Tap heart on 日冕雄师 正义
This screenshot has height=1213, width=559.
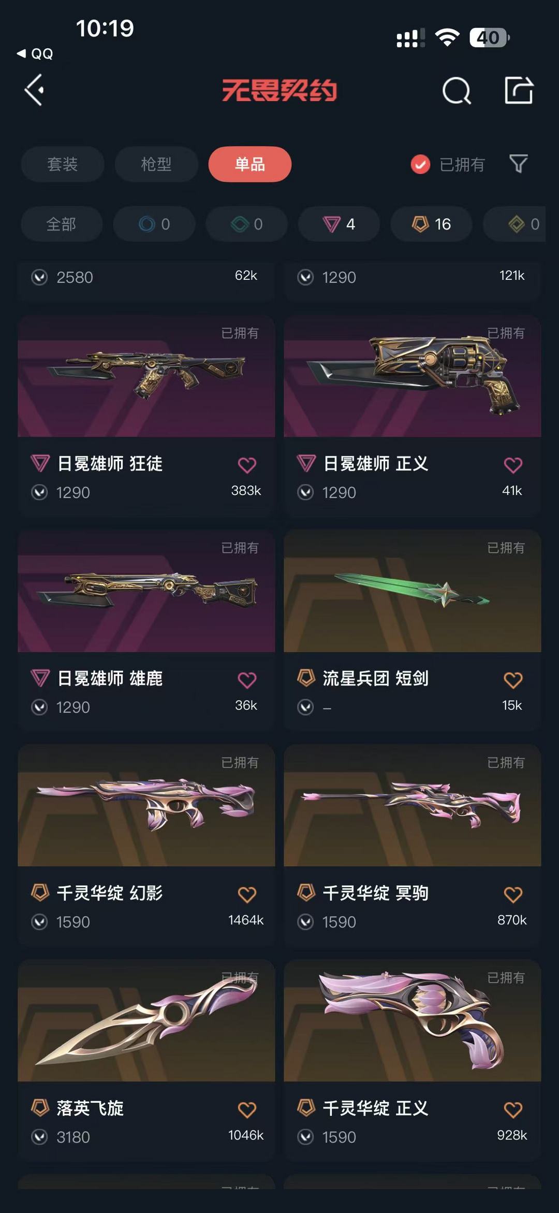tap(513, 465)
